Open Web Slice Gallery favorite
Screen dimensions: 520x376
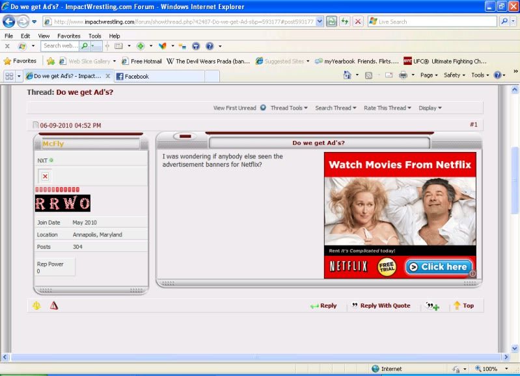(x=87, y=61)
